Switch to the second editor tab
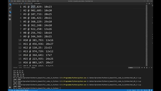The image size is (161, 91). pyautogui.click(x=28, y=4)
